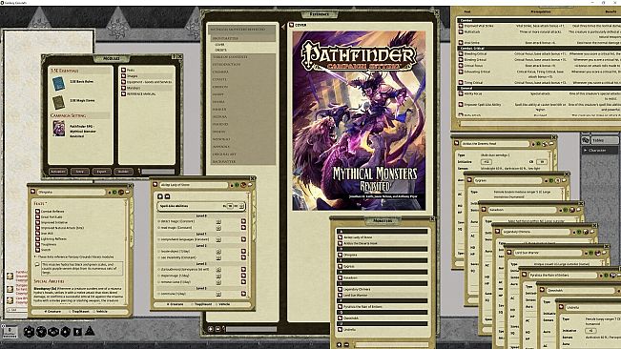This screenshot has width=621, height=349.
Task: Open the Great Fortitude feat link icon
Action: (x=37, y=216)
